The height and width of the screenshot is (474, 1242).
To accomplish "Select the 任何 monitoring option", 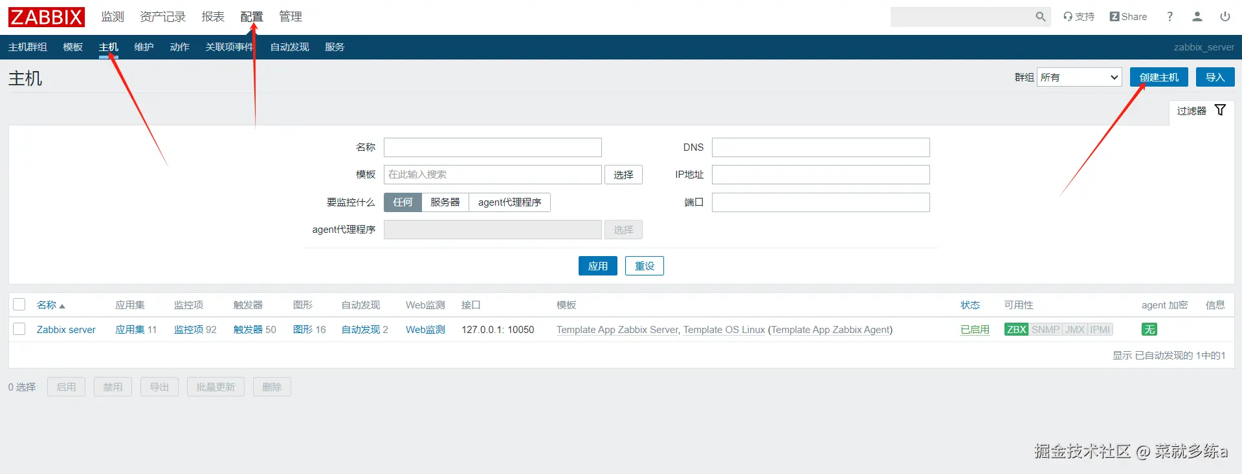I will click(x=403, y=202).
